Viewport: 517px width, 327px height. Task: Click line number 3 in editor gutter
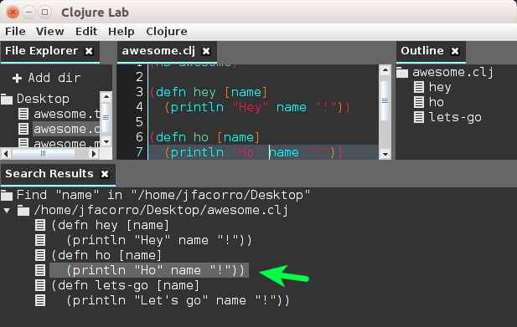point(139,92)
